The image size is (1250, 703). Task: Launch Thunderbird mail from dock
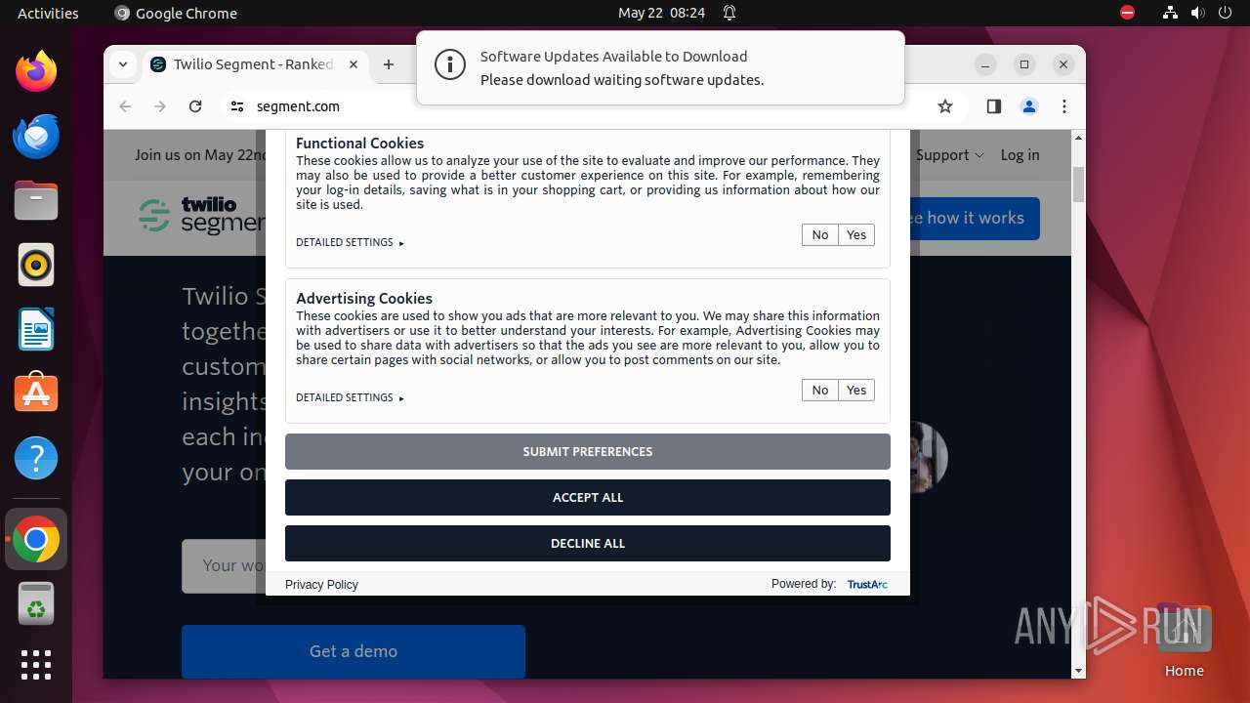(36, 136)
